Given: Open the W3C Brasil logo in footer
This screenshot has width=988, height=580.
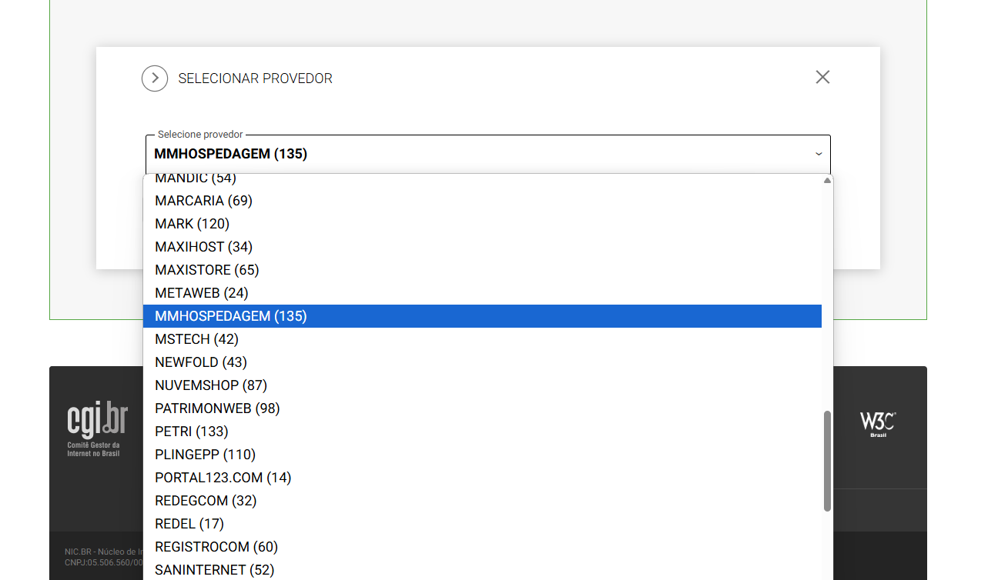Looking at the screenshot, I should coord(878,425).
